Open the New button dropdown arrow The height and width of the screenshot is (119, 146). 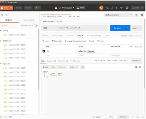point(11,8)
